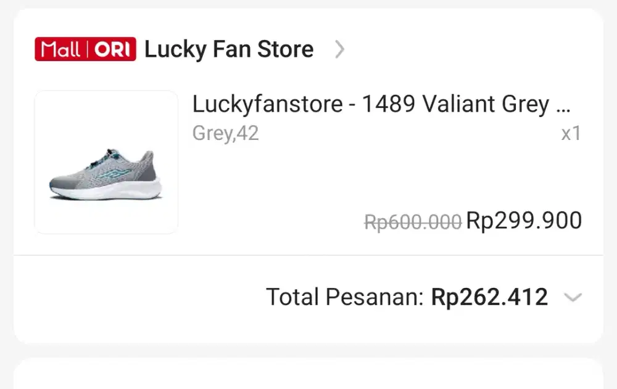Open the Lucky Fan Store shop

229,49
